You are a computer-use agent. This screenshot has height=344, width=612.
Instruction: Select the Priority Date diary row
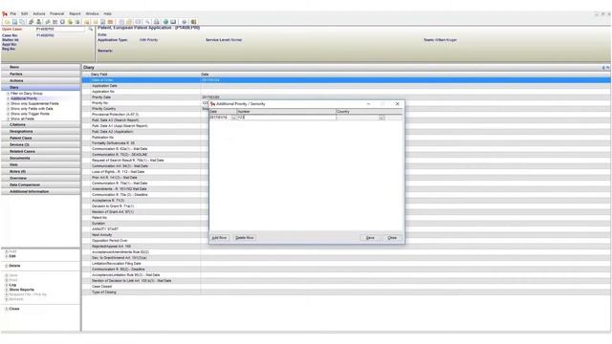346,97
